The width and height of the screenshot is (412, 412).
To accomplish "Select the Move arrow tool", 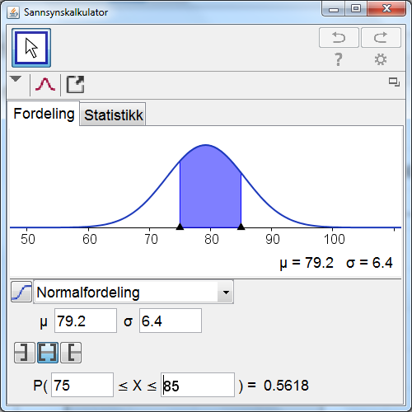I will (31, 48).
